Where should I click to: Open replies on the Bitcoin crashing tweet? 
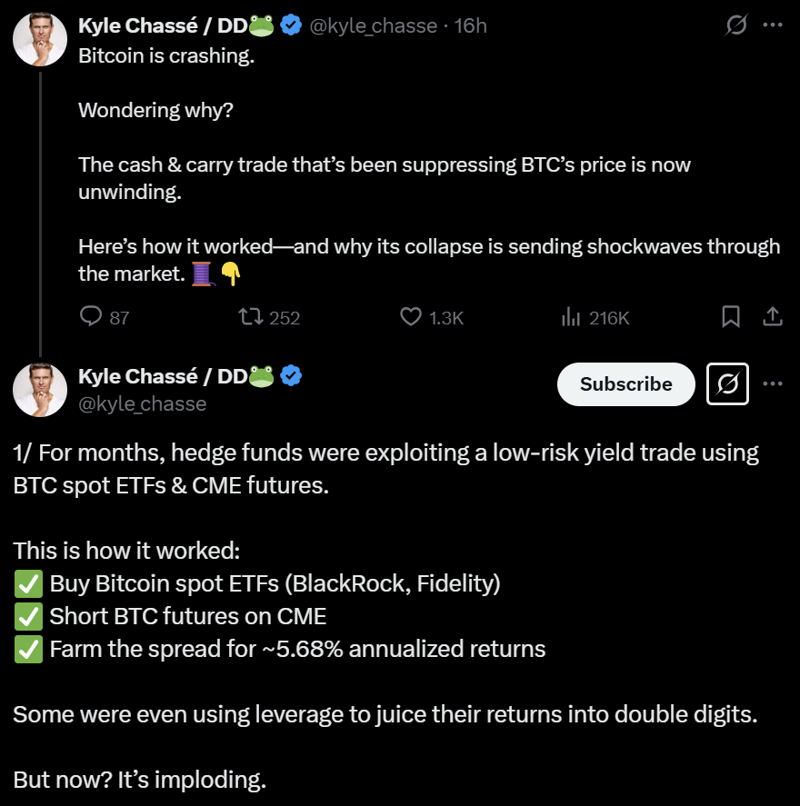point(91,316)
